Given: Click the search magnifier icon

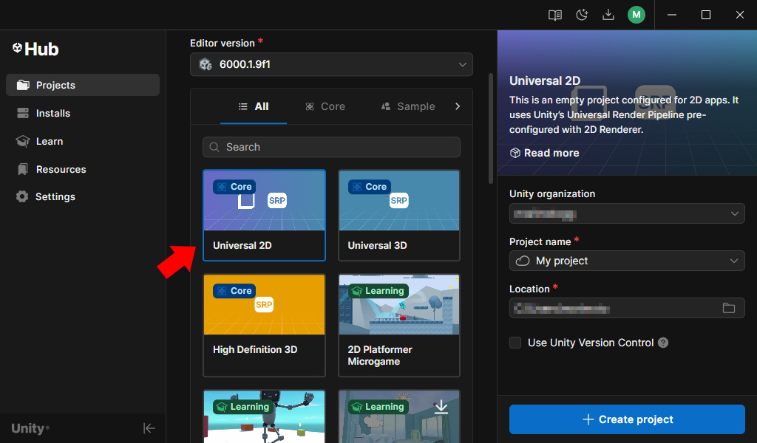Looking at the screenshot, I should [214, 147].
